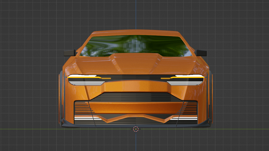269x151 pixels.
Task: Select the car's right headlight
Action: tap(185, 80)
